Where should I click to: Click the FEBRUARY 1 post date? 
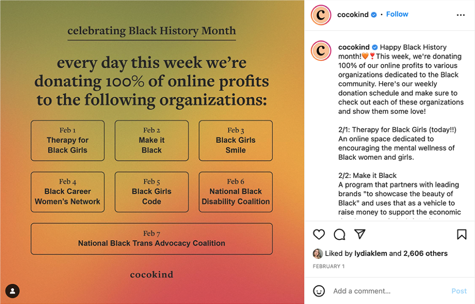pyautogui.click(x=328, y=266)
